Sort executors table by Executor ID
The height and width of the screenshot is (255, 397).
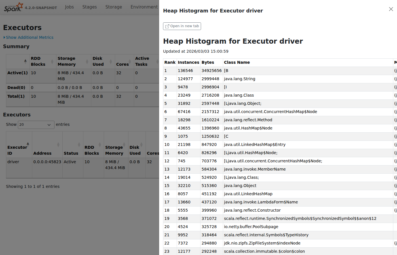point(19,144)
